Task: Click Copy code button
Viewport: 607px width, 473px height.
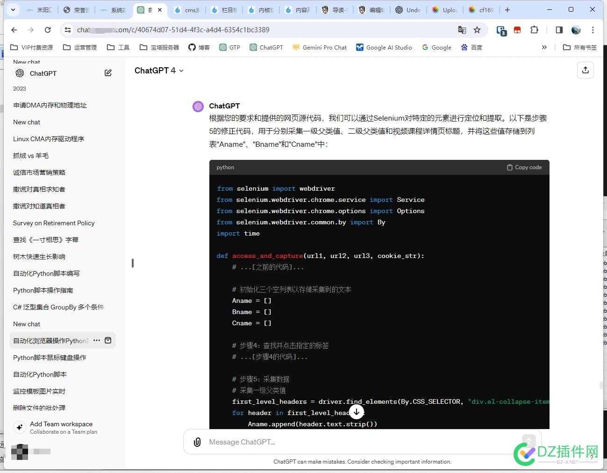Action: [524, 167]
